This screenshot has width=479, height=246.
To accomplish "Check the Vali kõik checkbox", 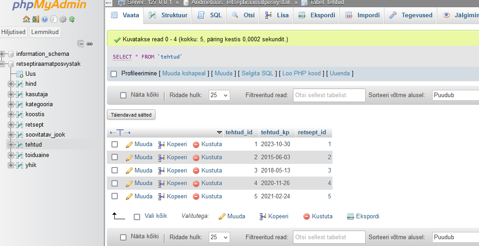I will coord(137,217).
